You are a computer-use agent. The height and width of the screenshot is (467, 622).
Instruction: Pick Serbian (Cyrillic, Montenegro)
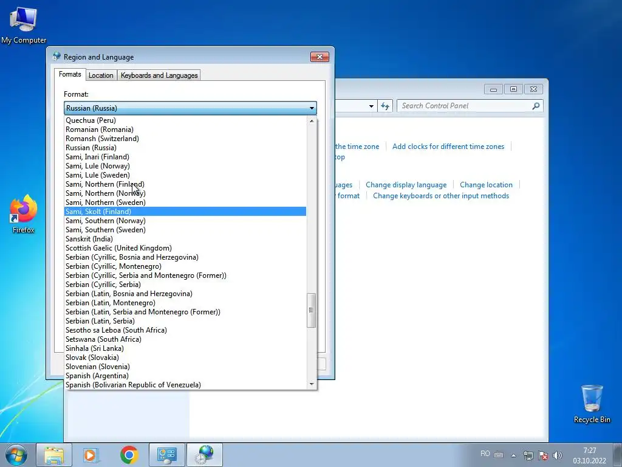(185, 266)
